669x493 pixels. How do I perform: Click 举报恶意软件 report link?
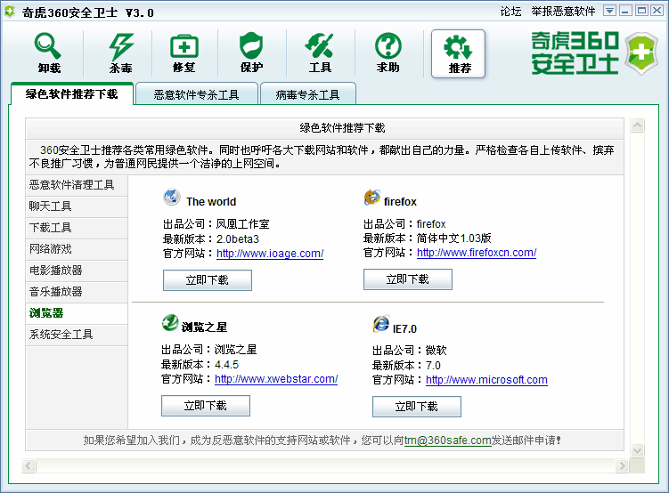point(563,11)
